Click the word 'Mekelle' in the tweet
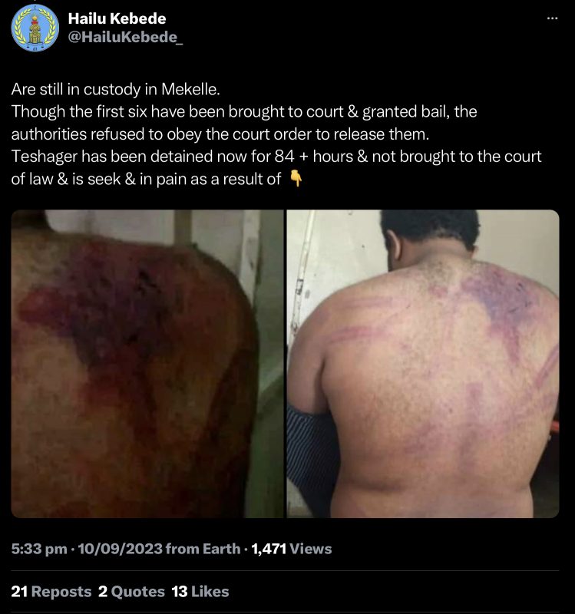Screen dimensions: 575x614 pyautogui.click(x=190, y=89)
